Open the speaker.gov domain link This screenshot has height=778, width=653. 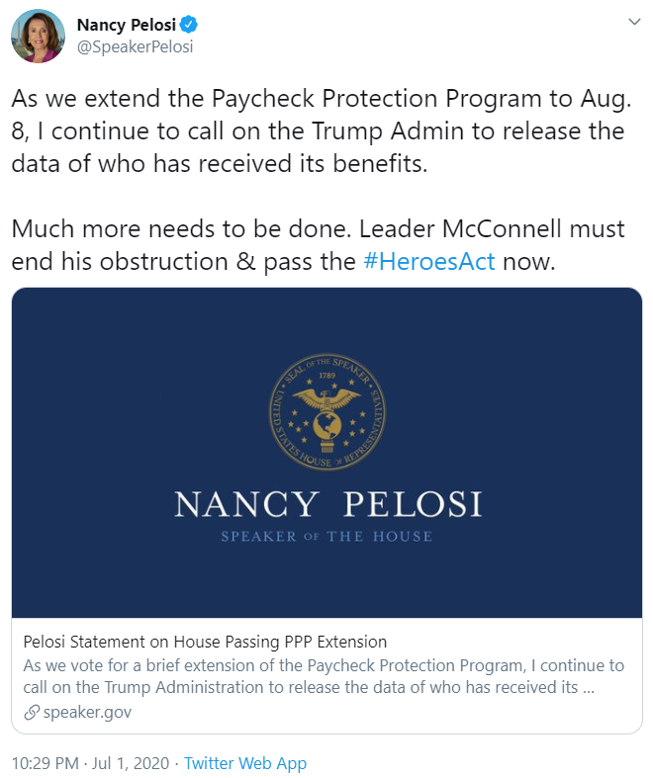click(87, 712)
